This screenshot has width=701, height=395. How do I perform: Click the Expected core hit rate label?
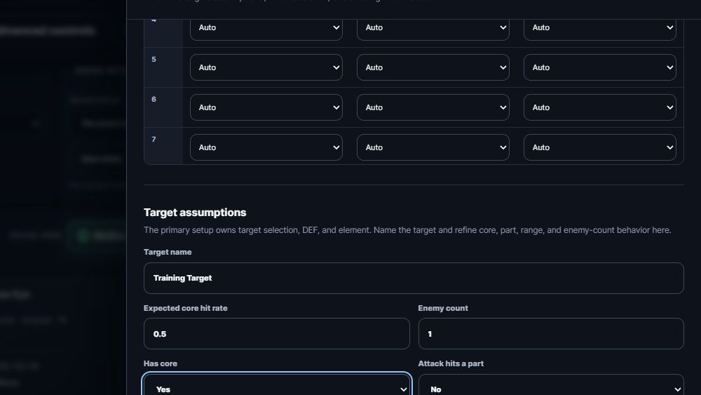click(x=186, y=308)
